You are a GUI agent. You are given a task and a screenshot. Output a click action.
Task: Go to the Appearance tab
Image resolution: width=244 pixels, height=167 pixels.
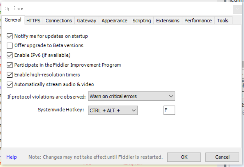114,21
